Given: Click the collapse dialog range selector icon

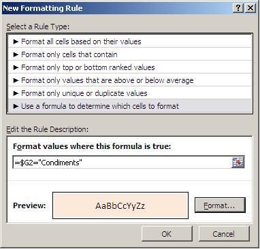Looking at the screenshot, I should tap(238, 162).
